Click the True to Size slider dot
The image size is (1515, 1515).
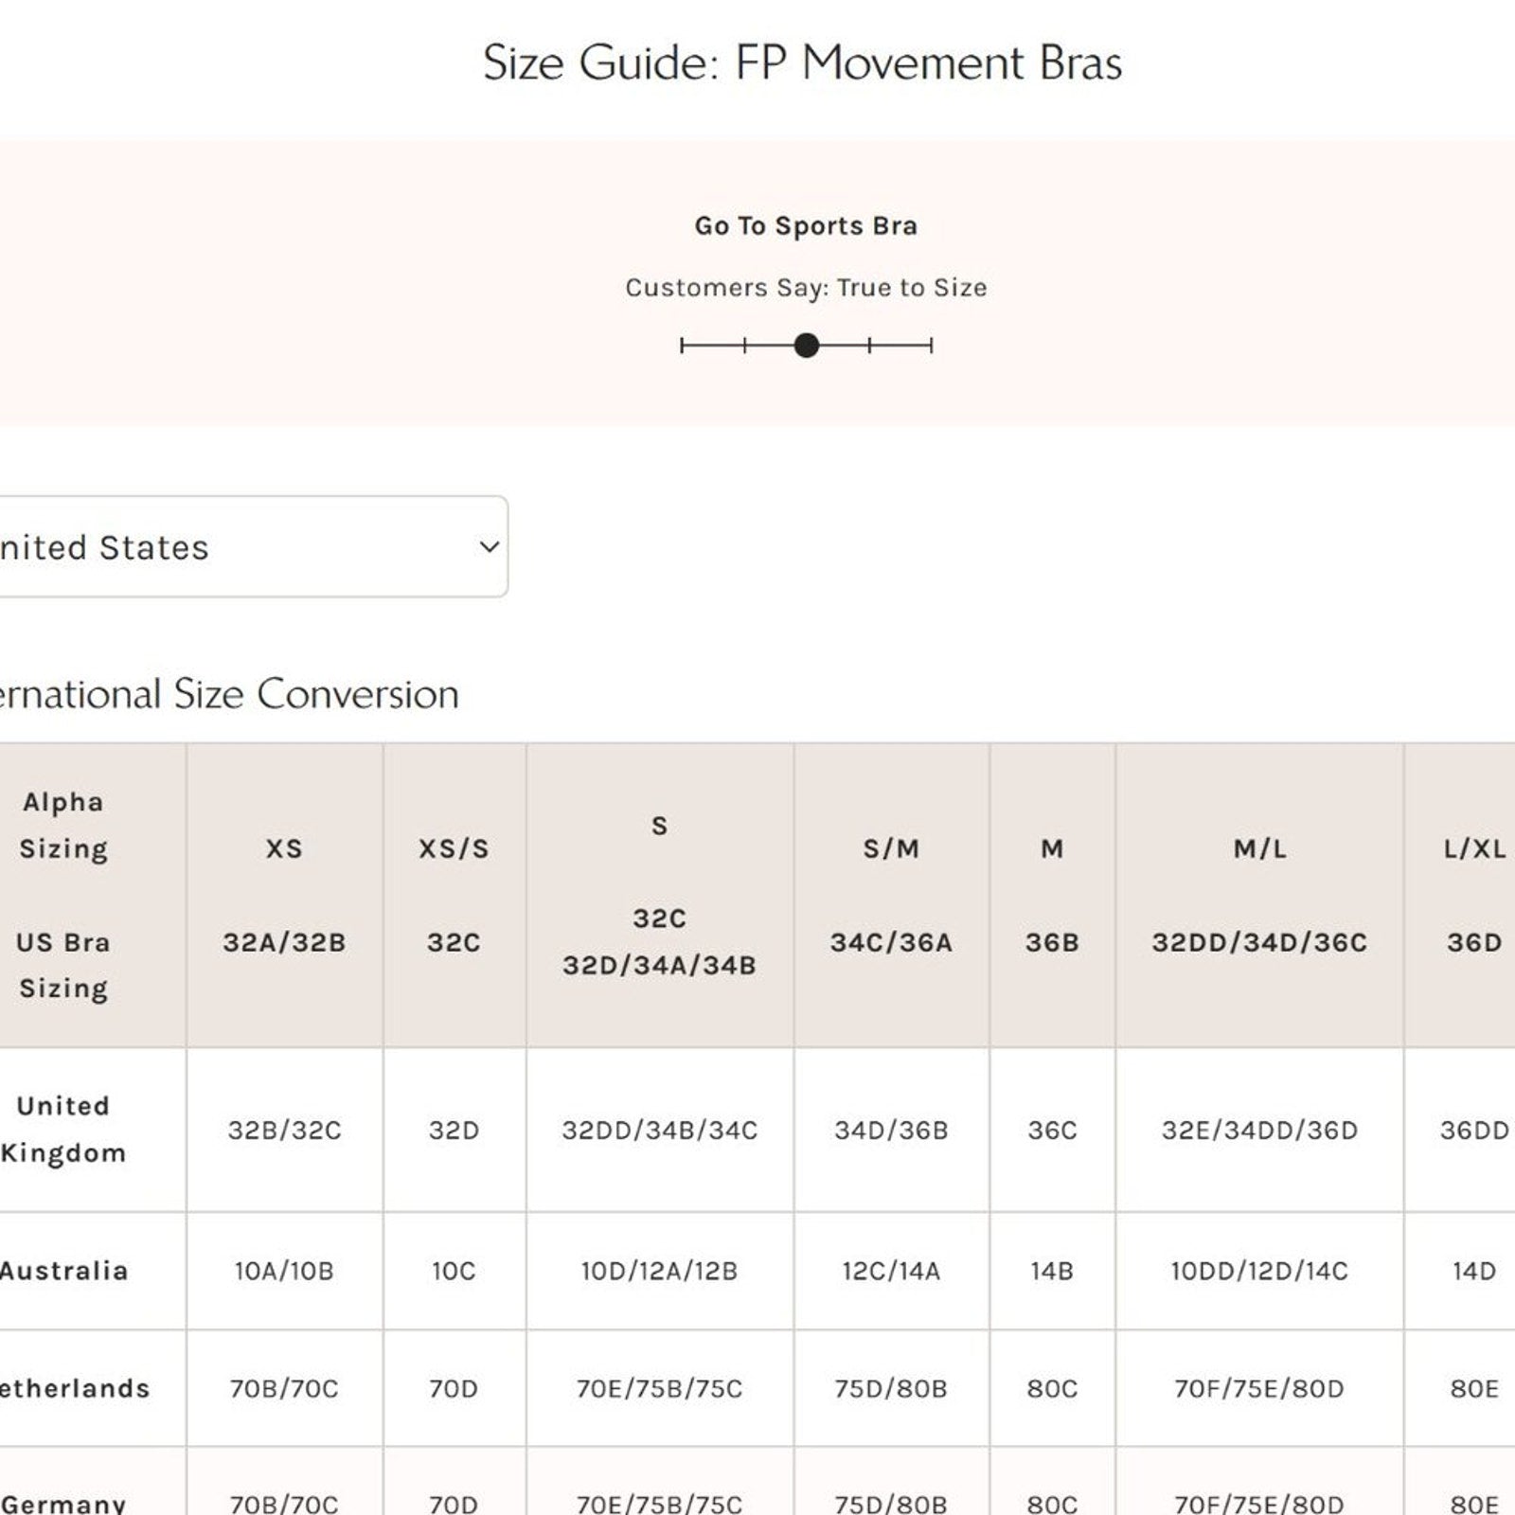806,346
